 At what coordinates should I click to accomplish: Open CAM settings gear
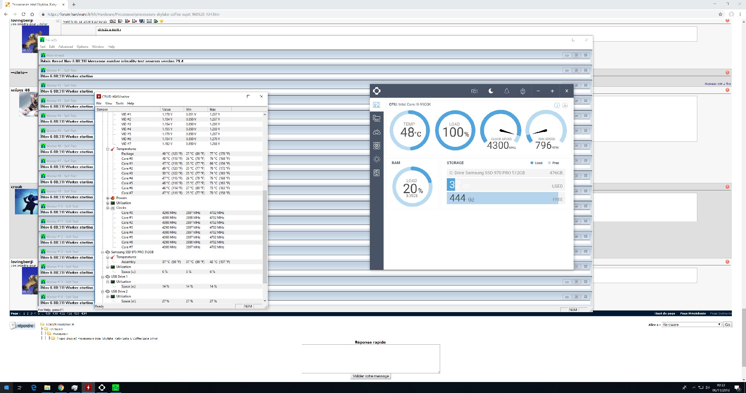[x=523, y=91]
